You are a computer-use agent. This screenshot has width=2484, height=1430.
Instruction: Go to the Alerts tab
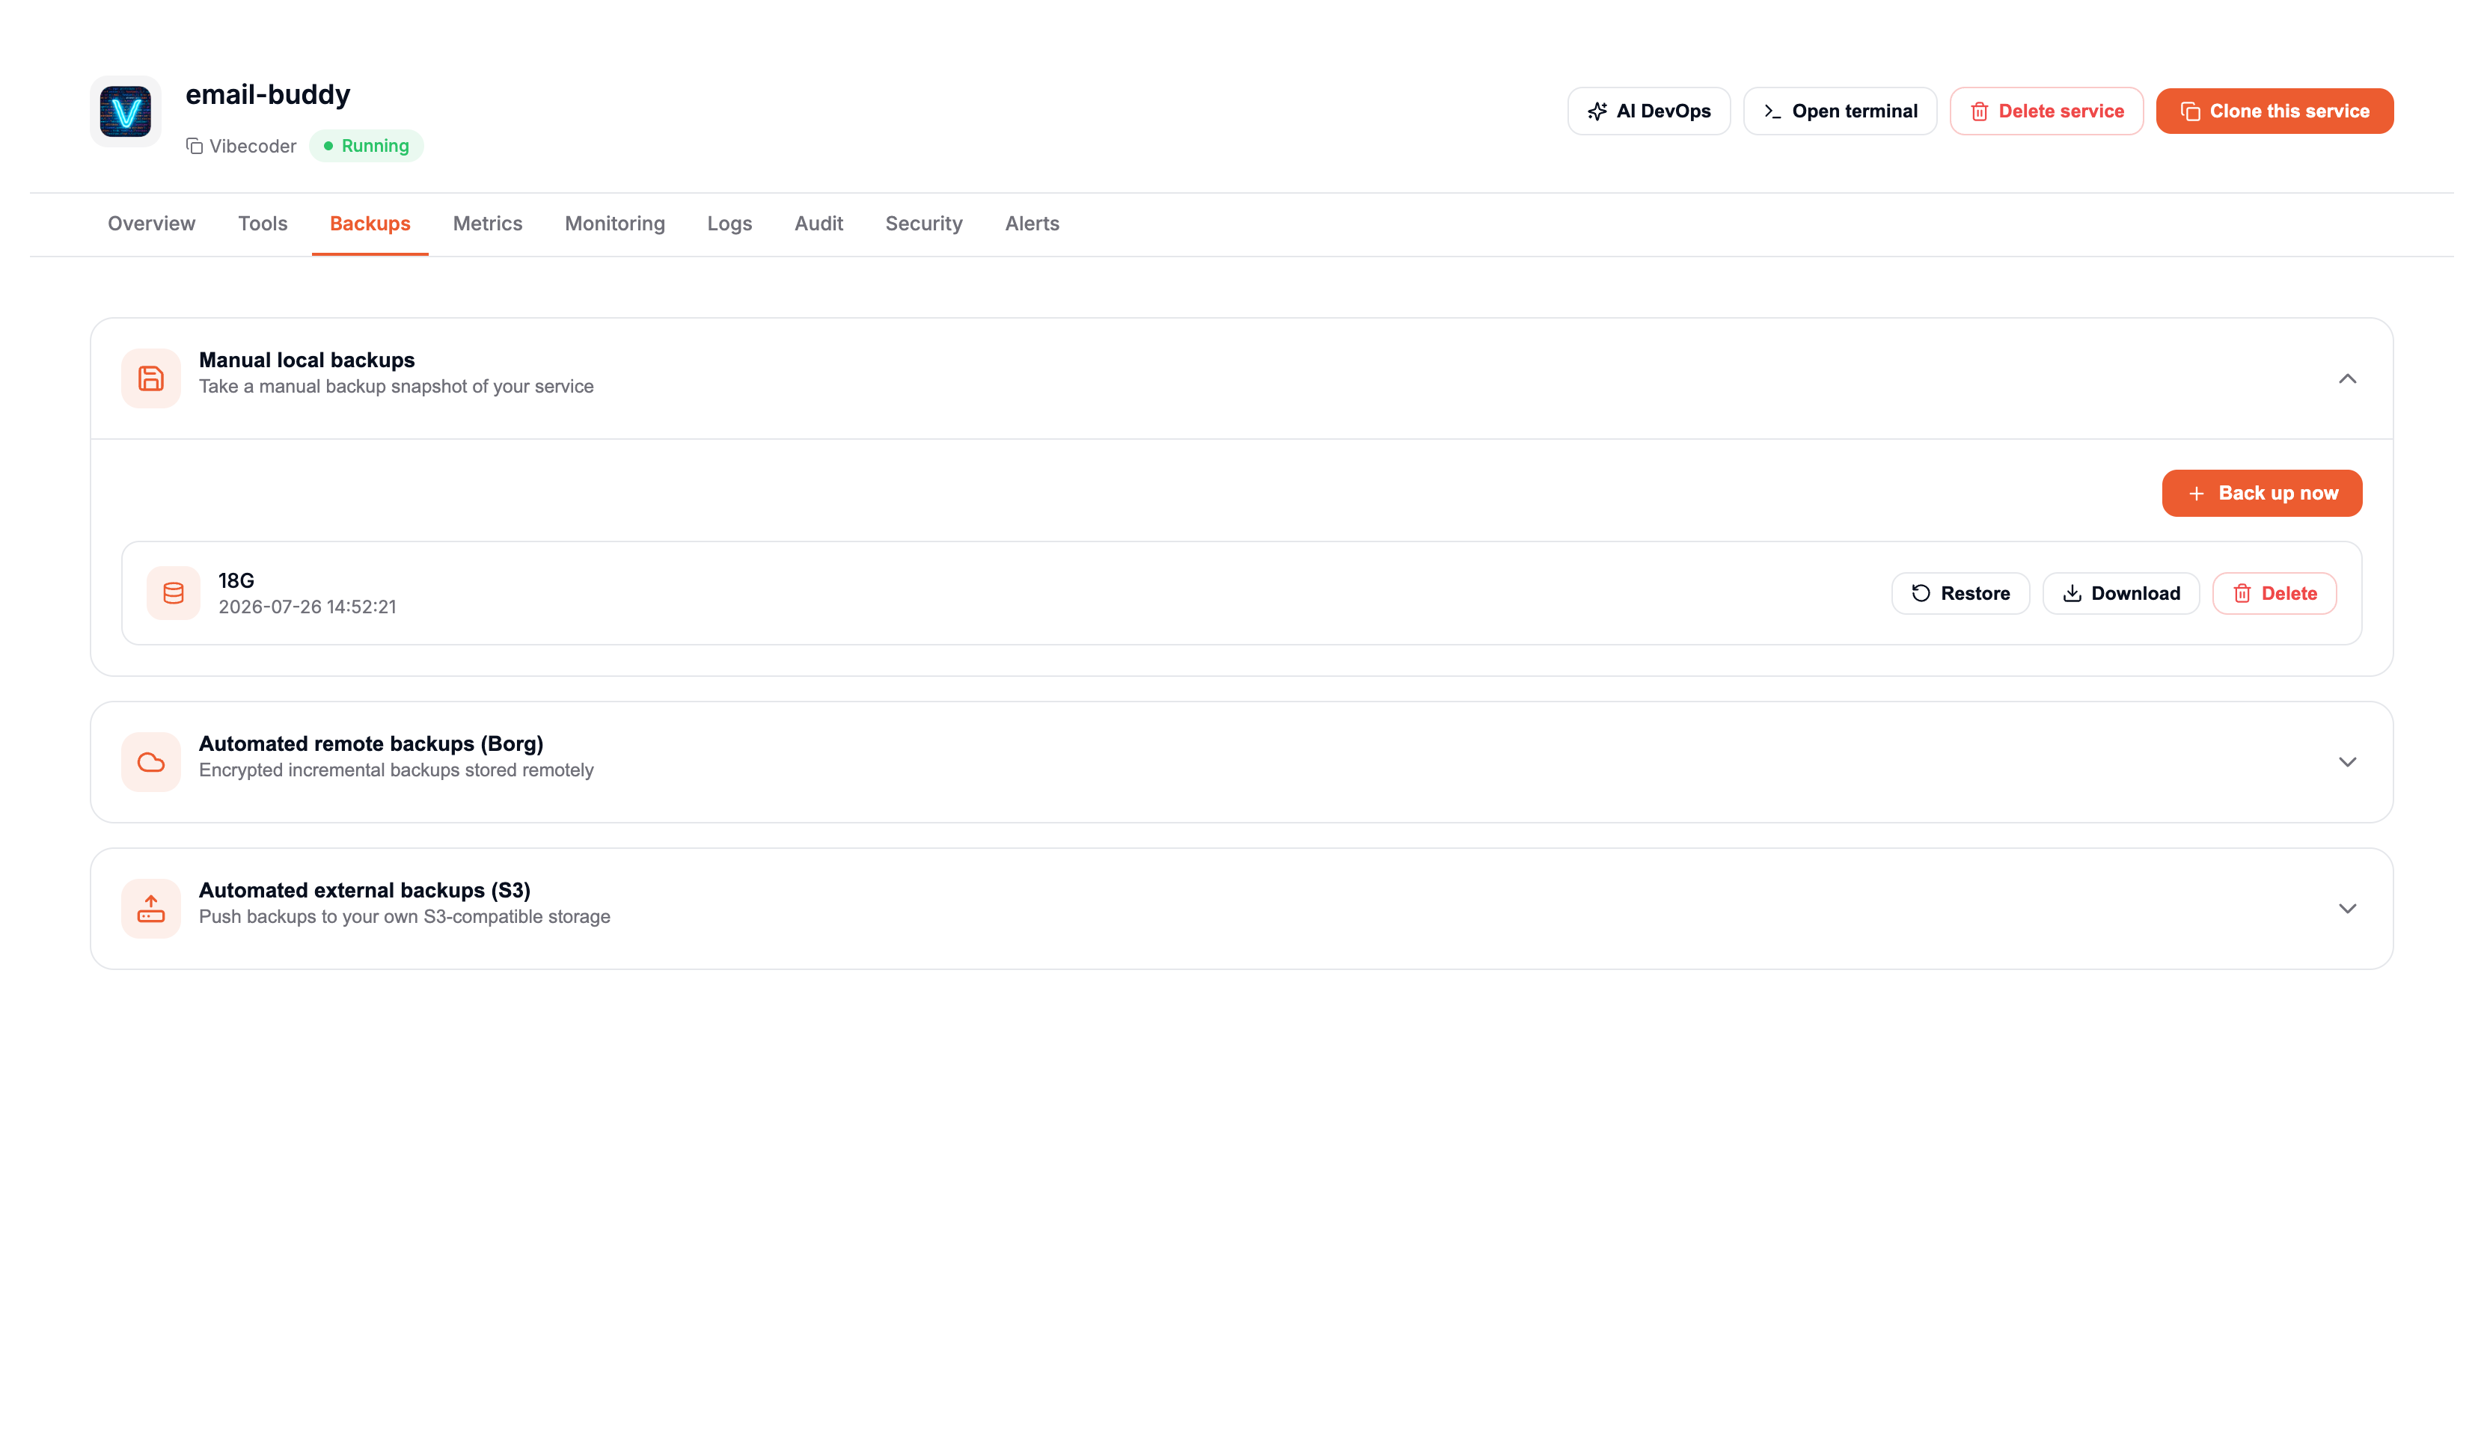pos(1031,224)
